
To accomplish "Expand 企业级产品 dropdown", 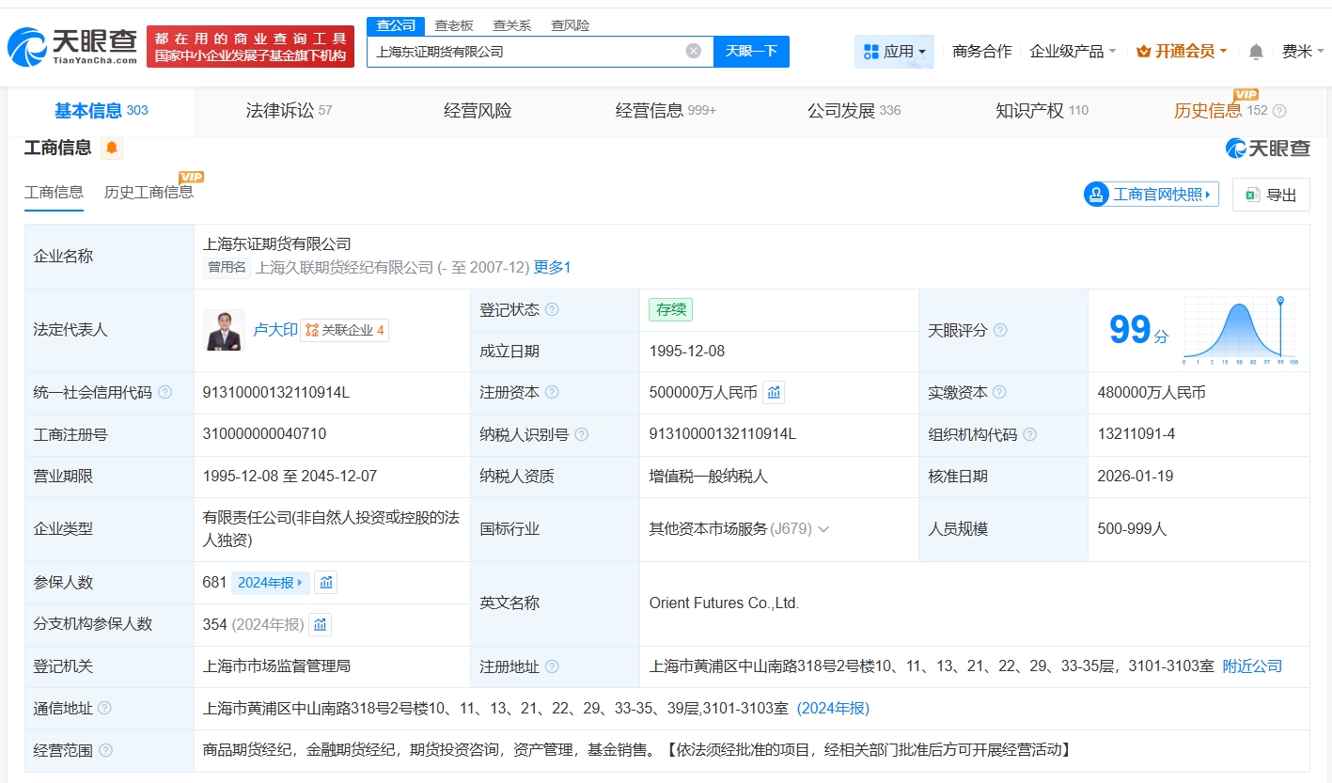I will tap(1073, 52).
